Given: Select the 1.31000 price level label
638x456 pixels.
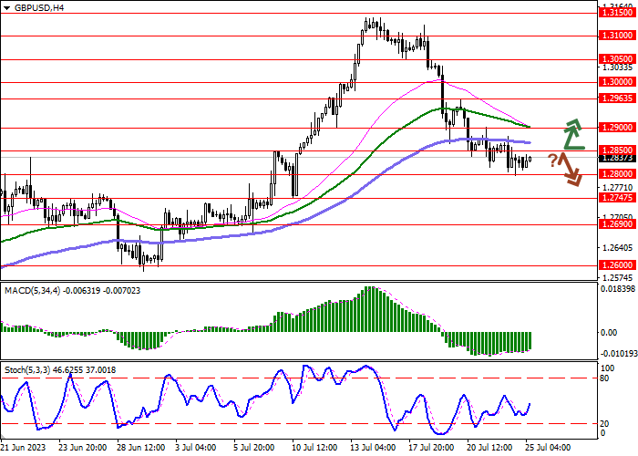Looking at the screenshot, I should [x=617, y=36].
